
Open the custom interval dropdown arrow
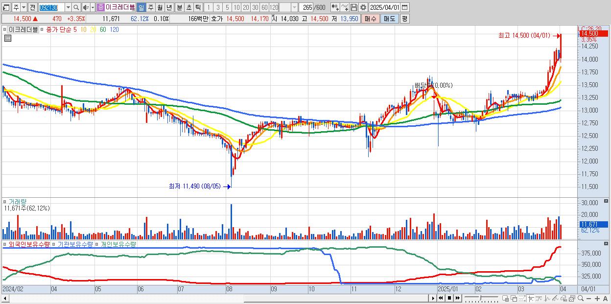coord(294,7)
